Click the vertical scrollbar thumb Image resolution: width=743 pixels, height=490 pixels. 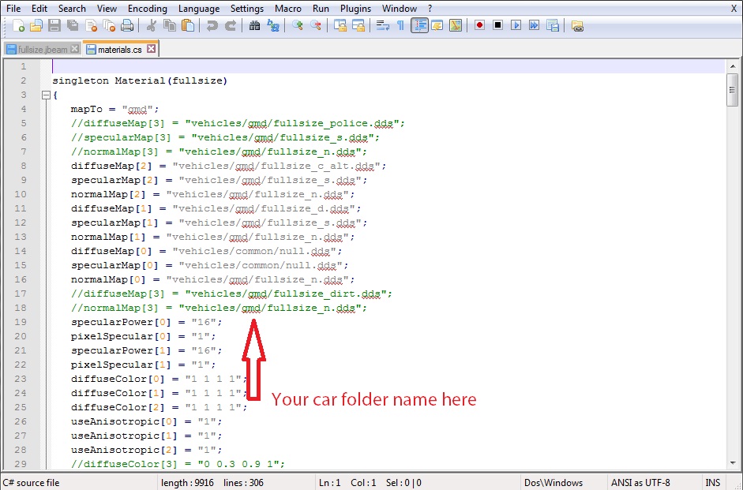coord(733,89)
